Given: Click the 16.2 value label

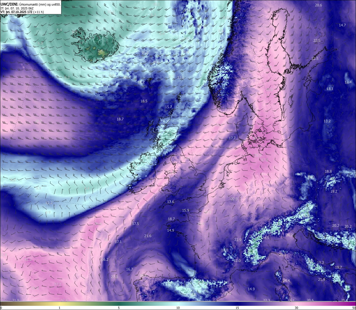Looking at the screenshot, I should [105, 259].
